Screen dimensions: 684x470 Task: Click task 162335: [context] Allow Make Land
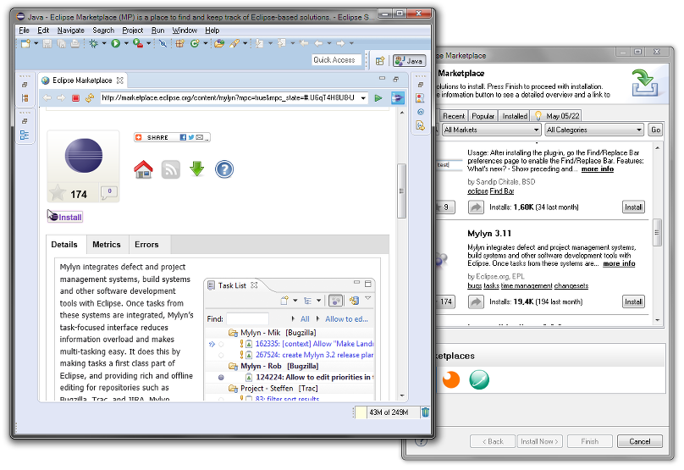314,344
